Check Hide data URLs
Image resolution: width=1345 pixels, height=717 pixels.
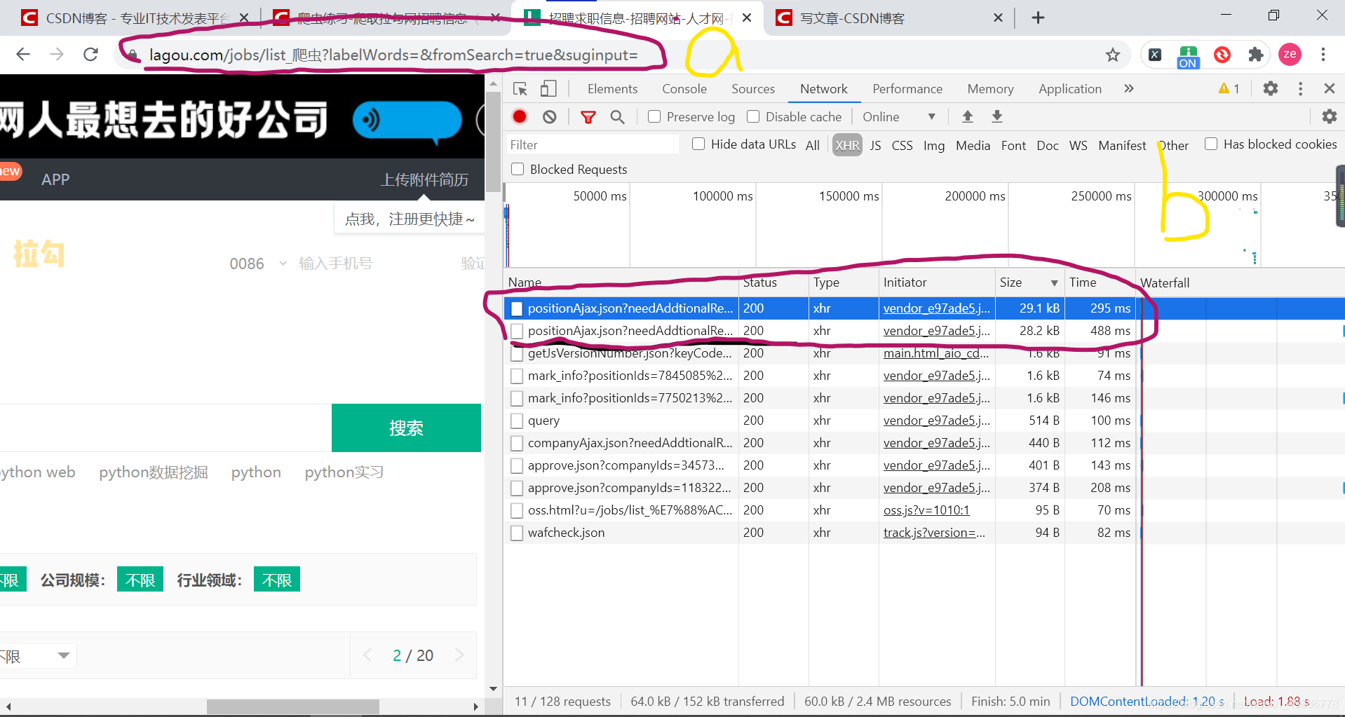click(698, 144)
